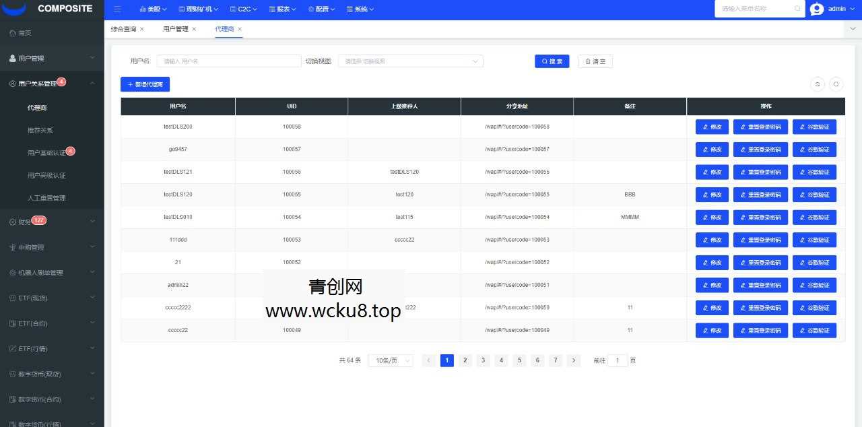Go to page 3 in pagination
The height and width of the screenshot is (427, 862).
click(483, 360)
